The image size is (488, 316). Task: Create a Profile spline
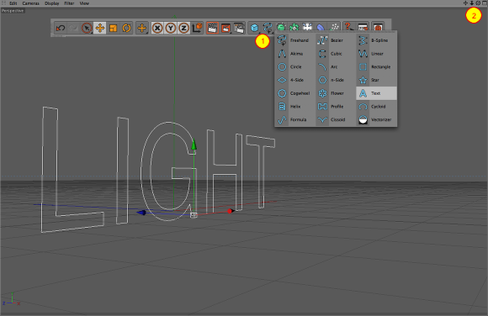(335, 107)
